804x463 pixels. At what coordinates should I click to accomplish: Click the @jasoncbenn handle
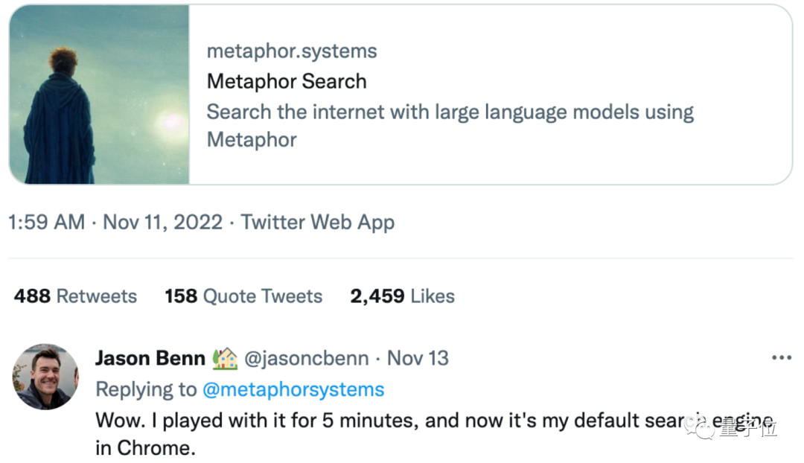point(307,358)
